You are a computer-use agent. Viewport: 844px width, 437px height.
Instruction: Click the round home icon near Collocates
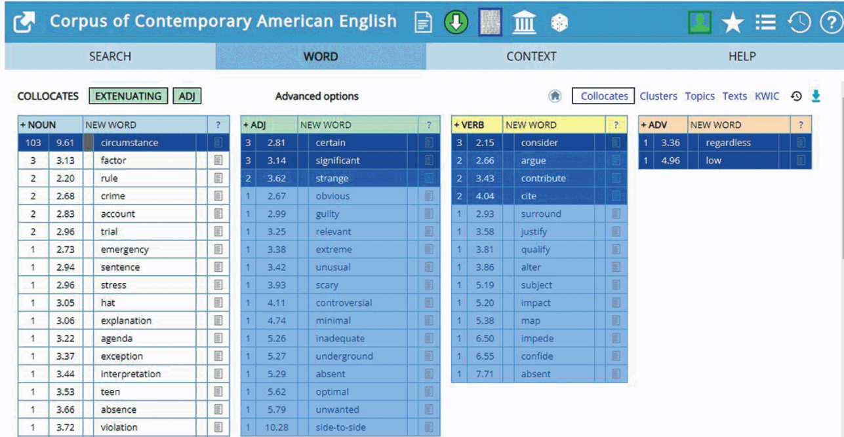click(x=555, y=96)
